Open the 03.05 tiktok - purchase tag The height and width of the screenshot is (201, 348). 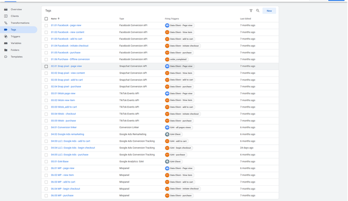tap(64, 121)
